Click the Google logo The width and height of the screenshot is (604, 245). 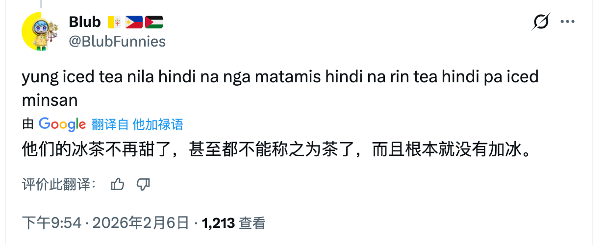(62, 124)
